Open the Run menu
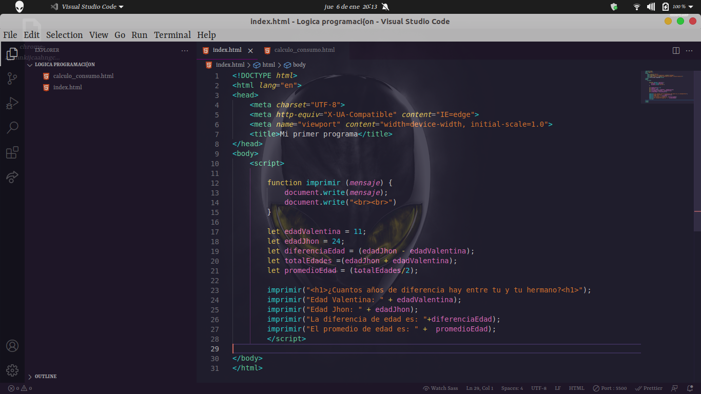 [139, 35]
